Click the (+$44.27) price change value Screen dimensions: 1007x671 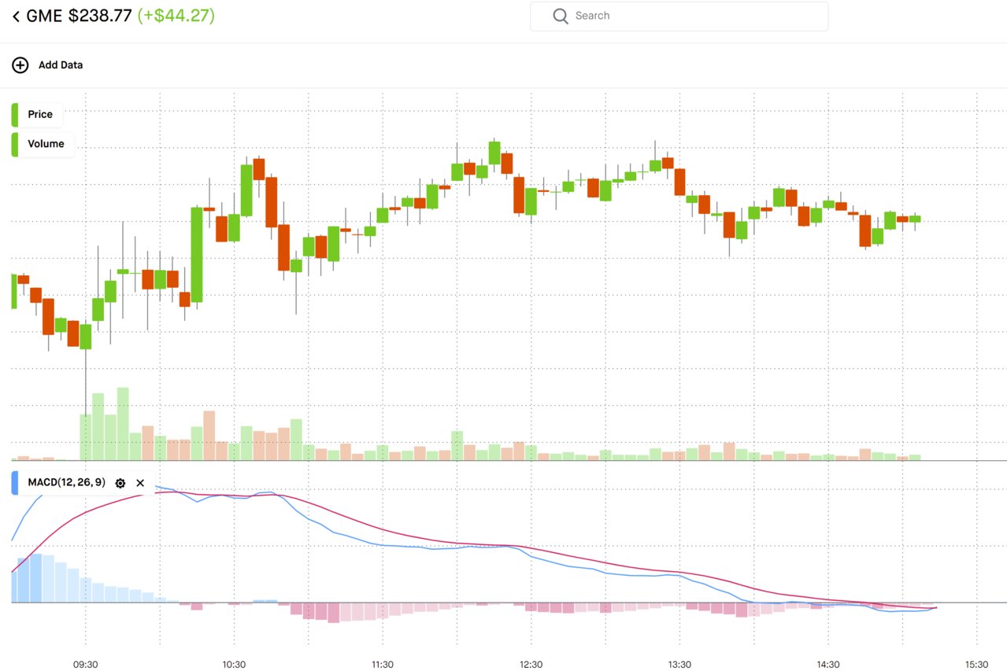(x=176, y=16)
